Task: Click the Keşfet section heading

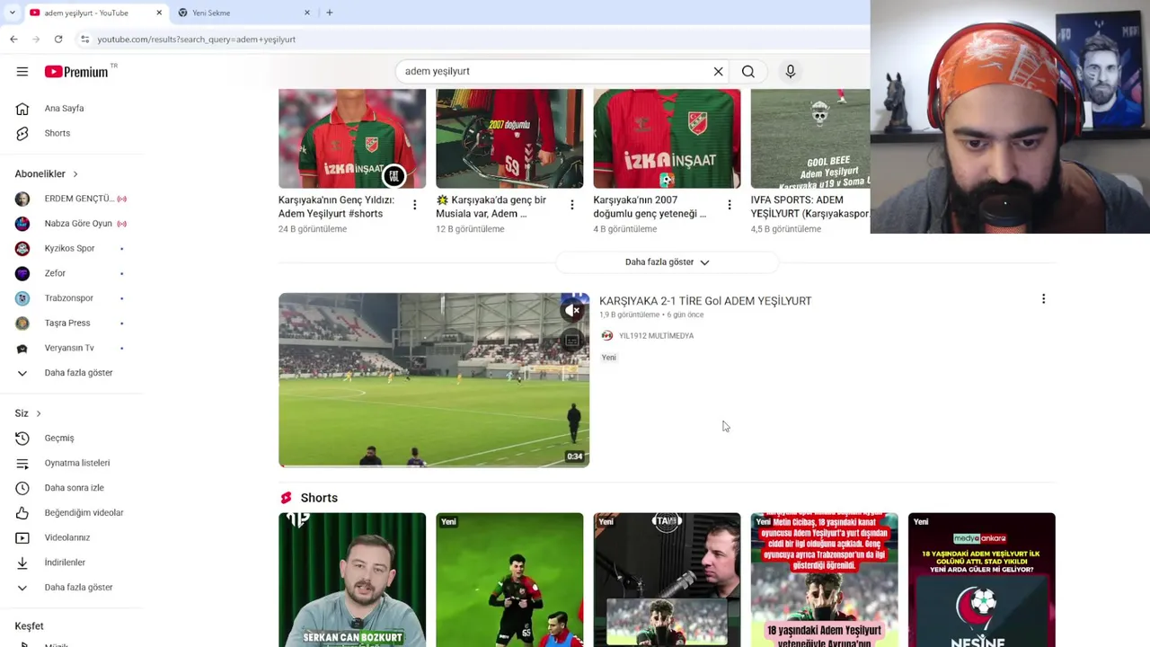Action: coord(29,626)
